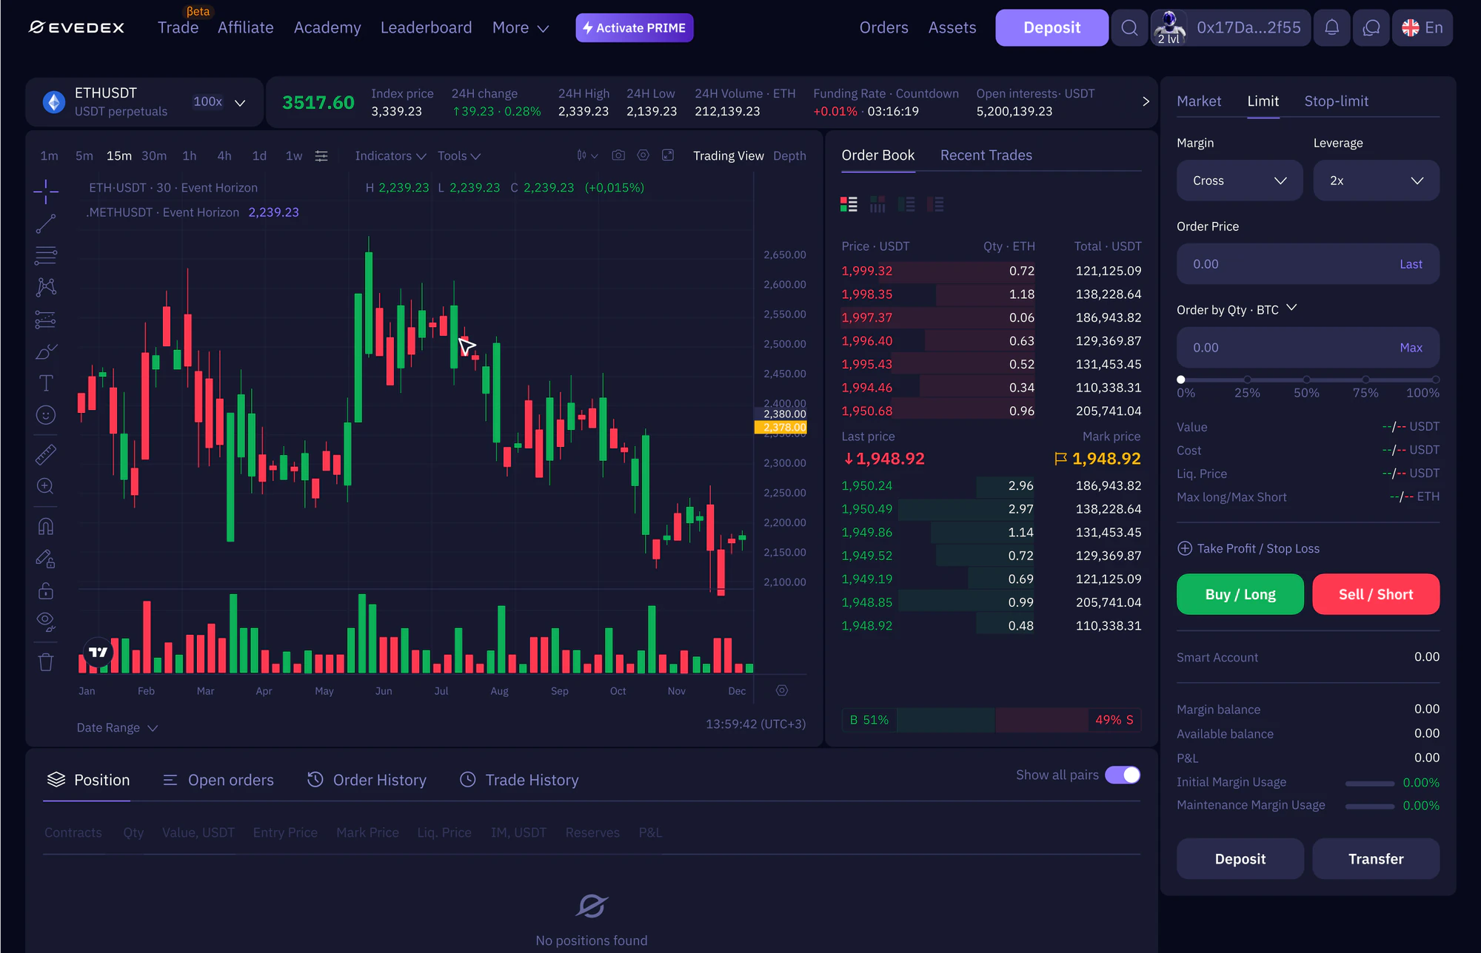Open the Cross margin mode dropdown
This screenshot has width=1481, height=953.
pyautogui.click(x=1240, y=181)
